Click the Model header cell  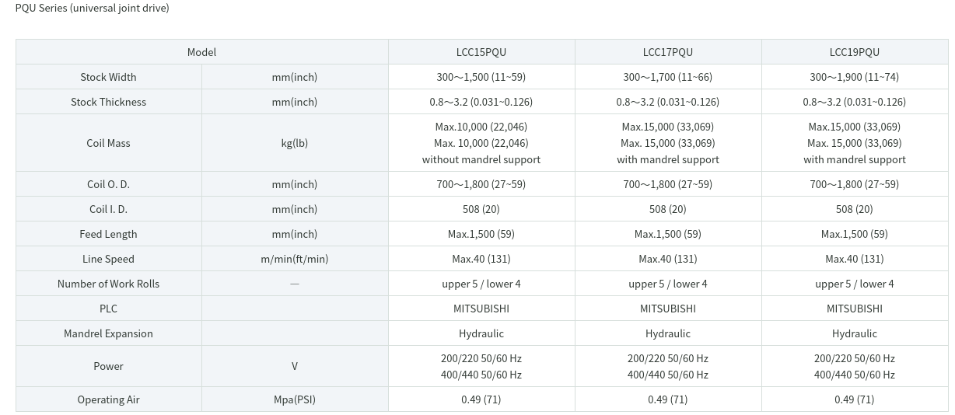(x=202, y=52)
